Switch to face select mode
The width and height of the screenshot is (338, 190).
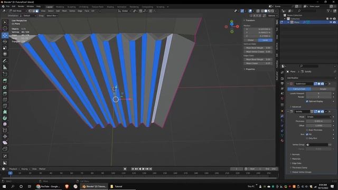coord(37,11)
